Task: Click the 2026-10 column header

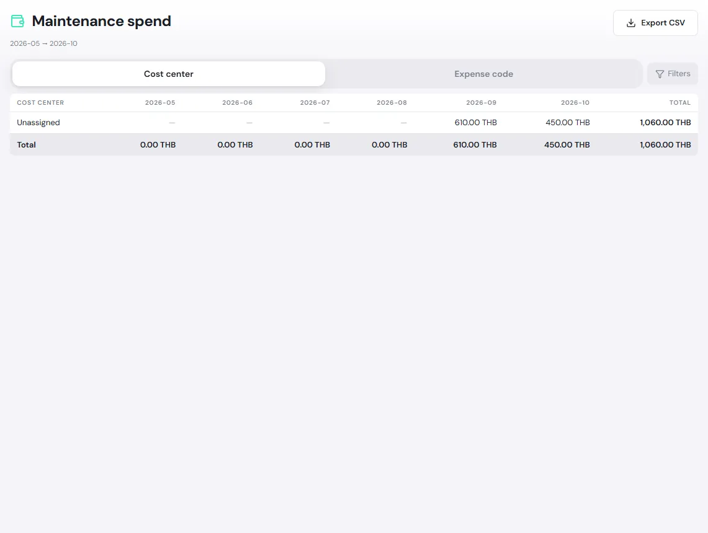Action: 575,103
